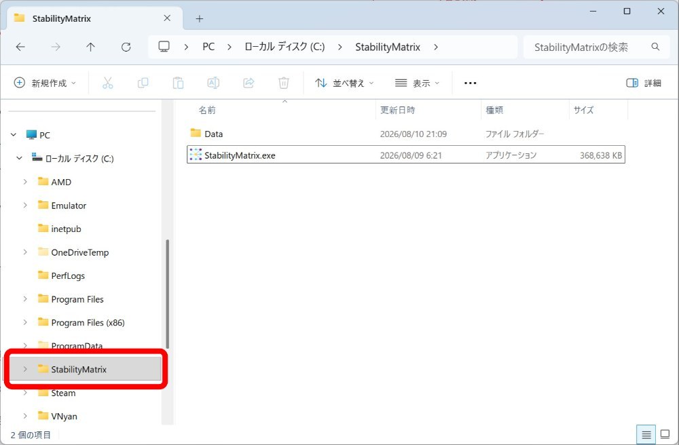Select Emulator folder label in tree
The width and height of the screenshot is (679, 445).
(69, 206)
